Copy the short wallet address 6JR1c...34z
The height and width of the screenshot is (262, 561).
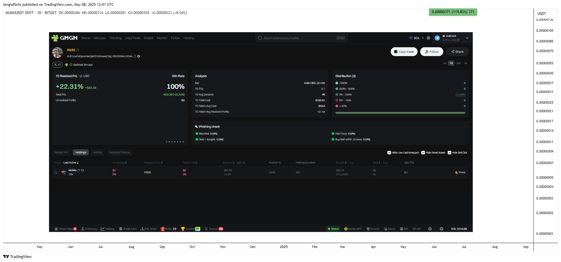[x=458, y=40]
